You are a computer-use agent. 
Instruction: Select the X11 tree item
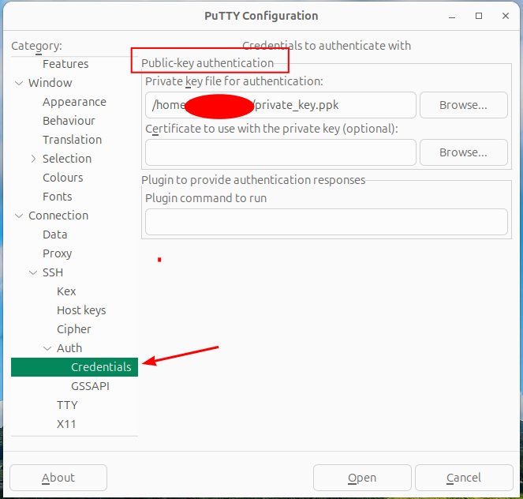point(66,424)
